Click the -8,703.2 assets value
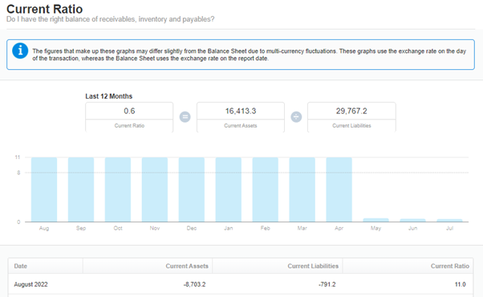 click(x=194, y=284)
